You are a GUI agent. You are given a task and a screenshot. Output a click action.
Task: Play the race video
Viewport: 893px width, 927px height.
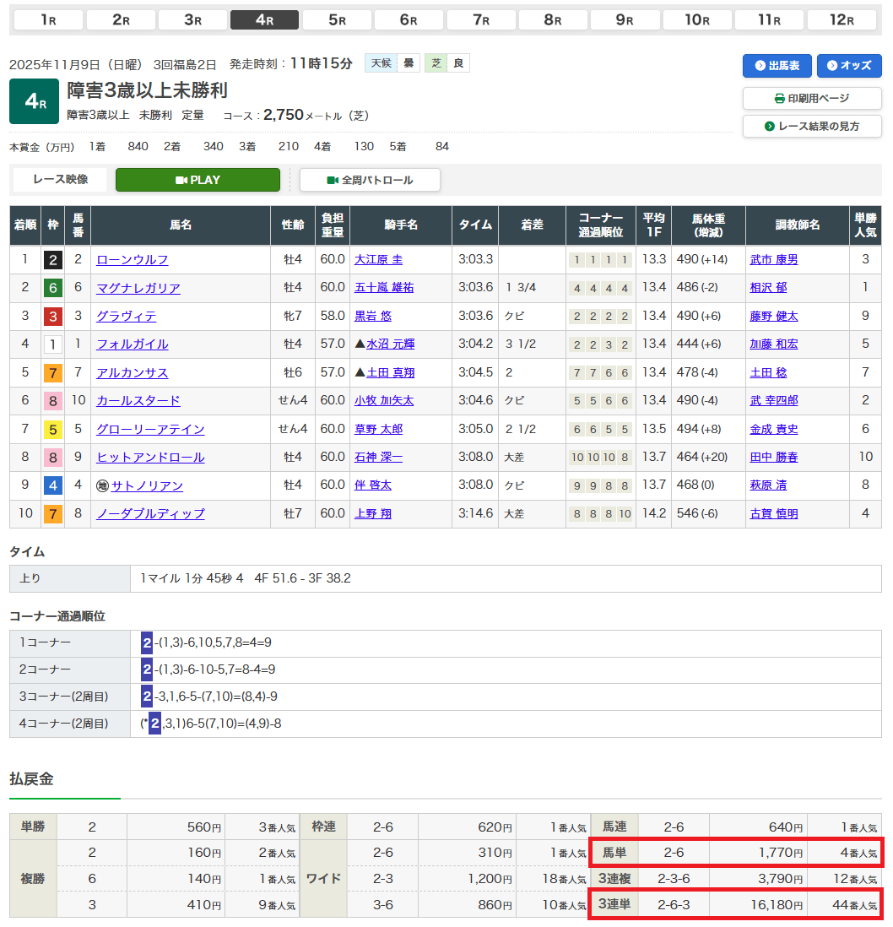tap(198, 180)
